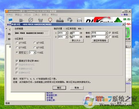139x109 pixels.
Task: Click the locked padlock for partition 1 size
Action: pos(71,33)
